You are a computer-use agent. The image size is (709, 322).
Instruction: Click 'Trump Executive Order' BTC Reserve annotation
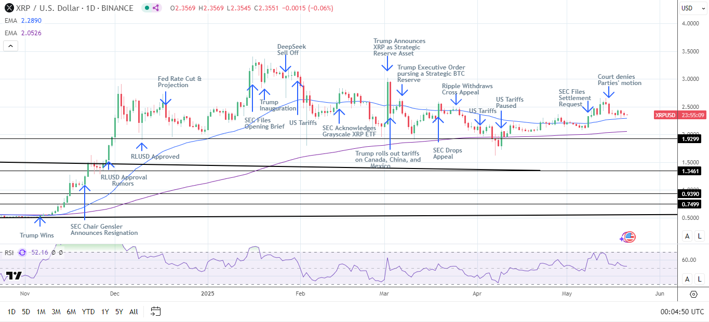coord(431,74)
